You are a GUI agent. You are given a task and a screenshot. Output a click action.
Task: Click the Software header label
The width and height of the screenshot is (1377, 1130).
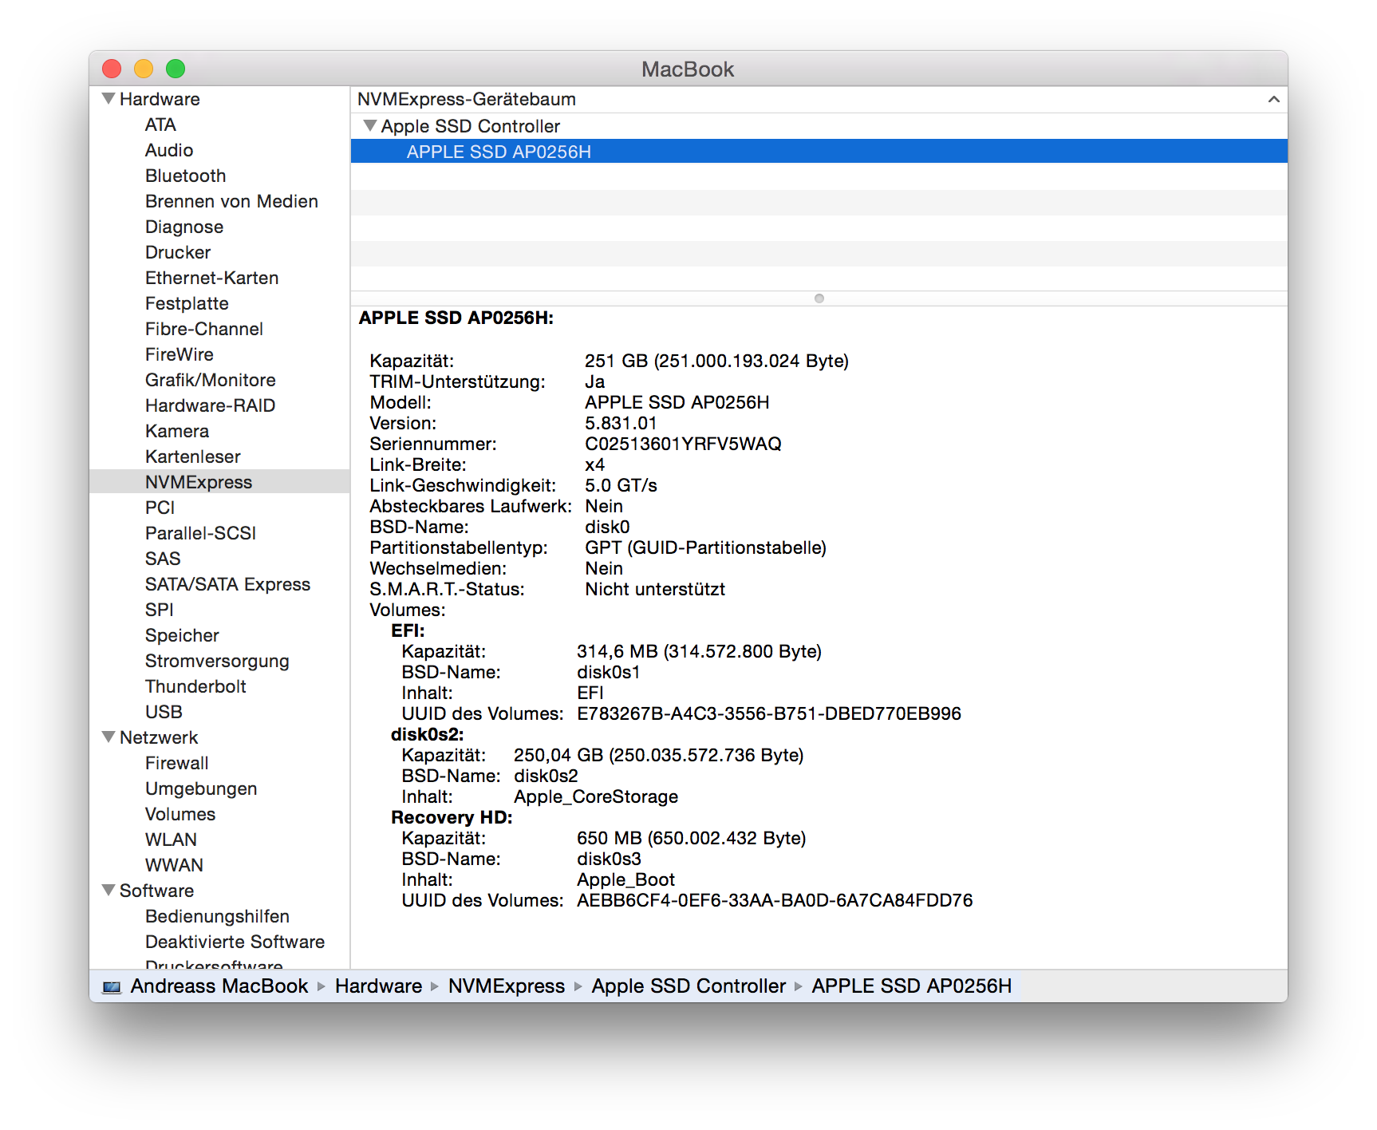[x=156, y=891]
